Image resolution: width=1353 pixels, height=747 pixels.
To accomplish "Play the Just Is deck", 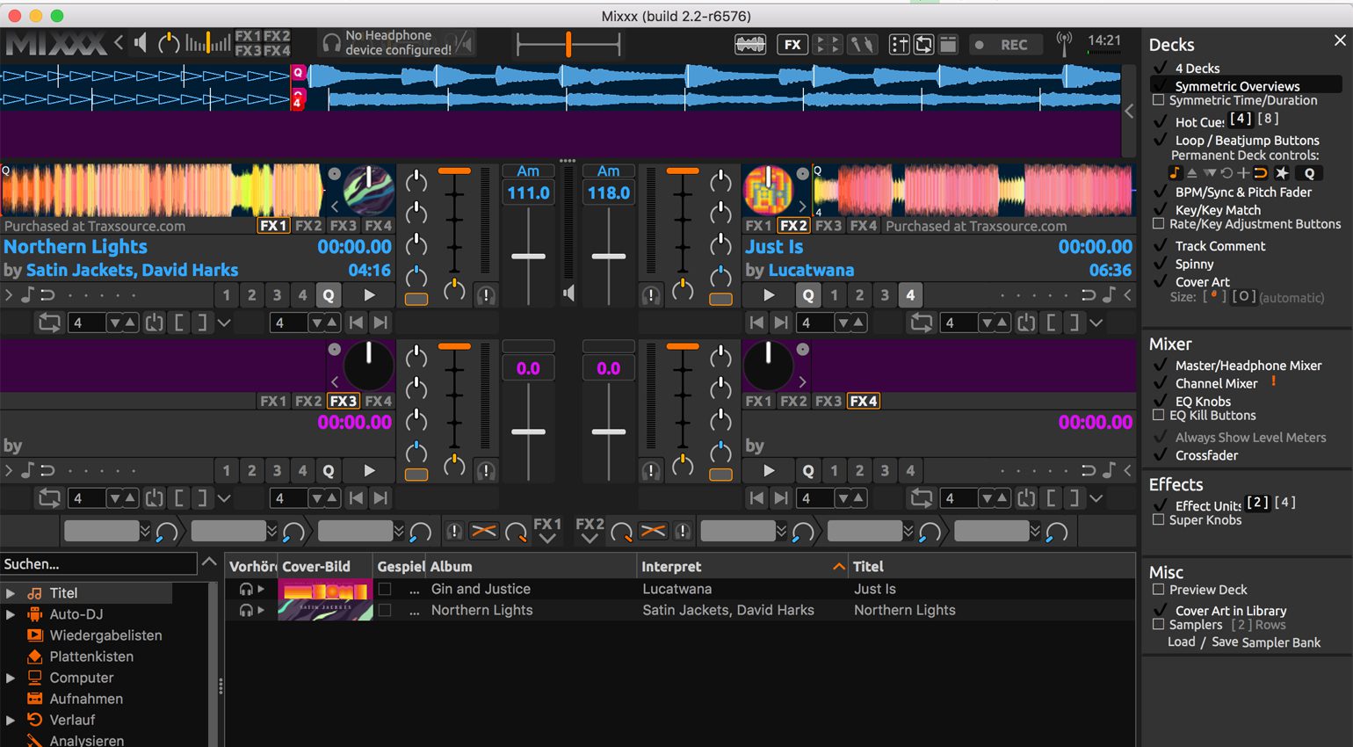I will [769, 295].
